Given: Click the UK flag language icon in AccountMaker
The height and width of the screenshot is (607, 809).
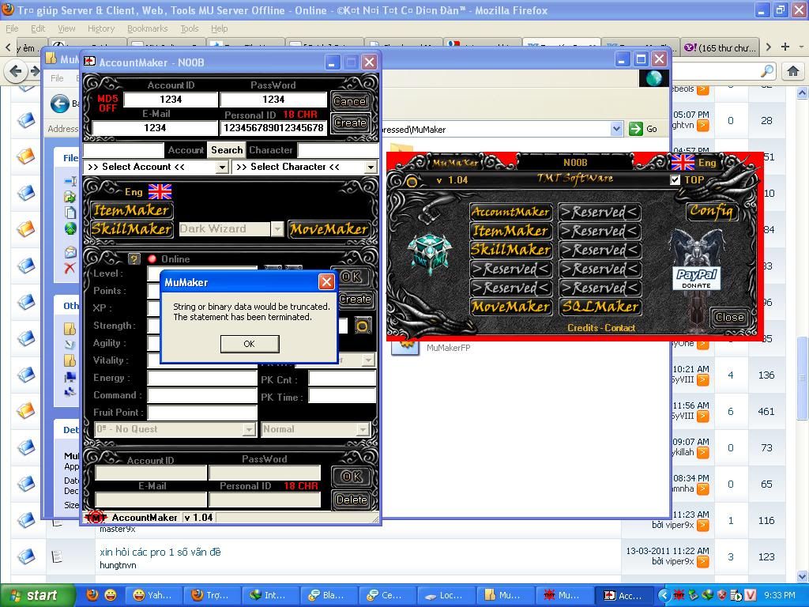Looking at the screenshot, I should click(160, 191).
